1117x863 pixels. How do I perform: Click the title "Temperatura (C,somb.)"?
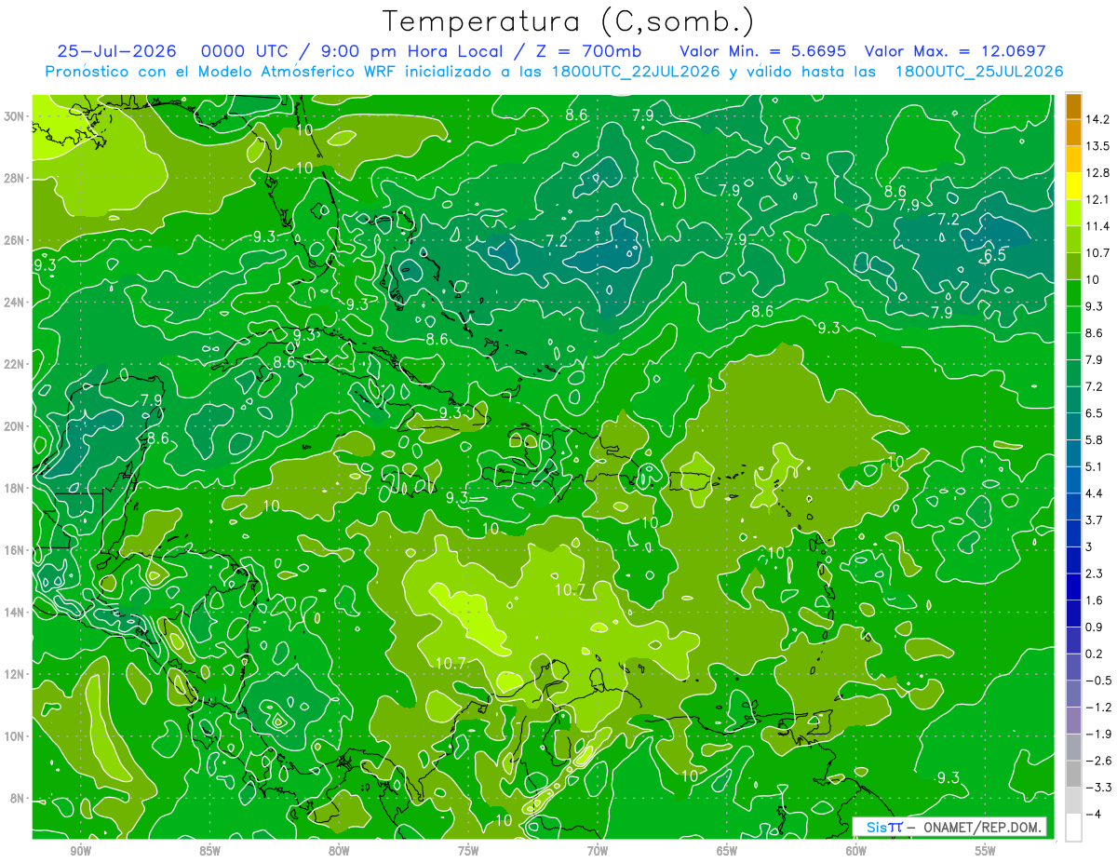click(568, 20)
